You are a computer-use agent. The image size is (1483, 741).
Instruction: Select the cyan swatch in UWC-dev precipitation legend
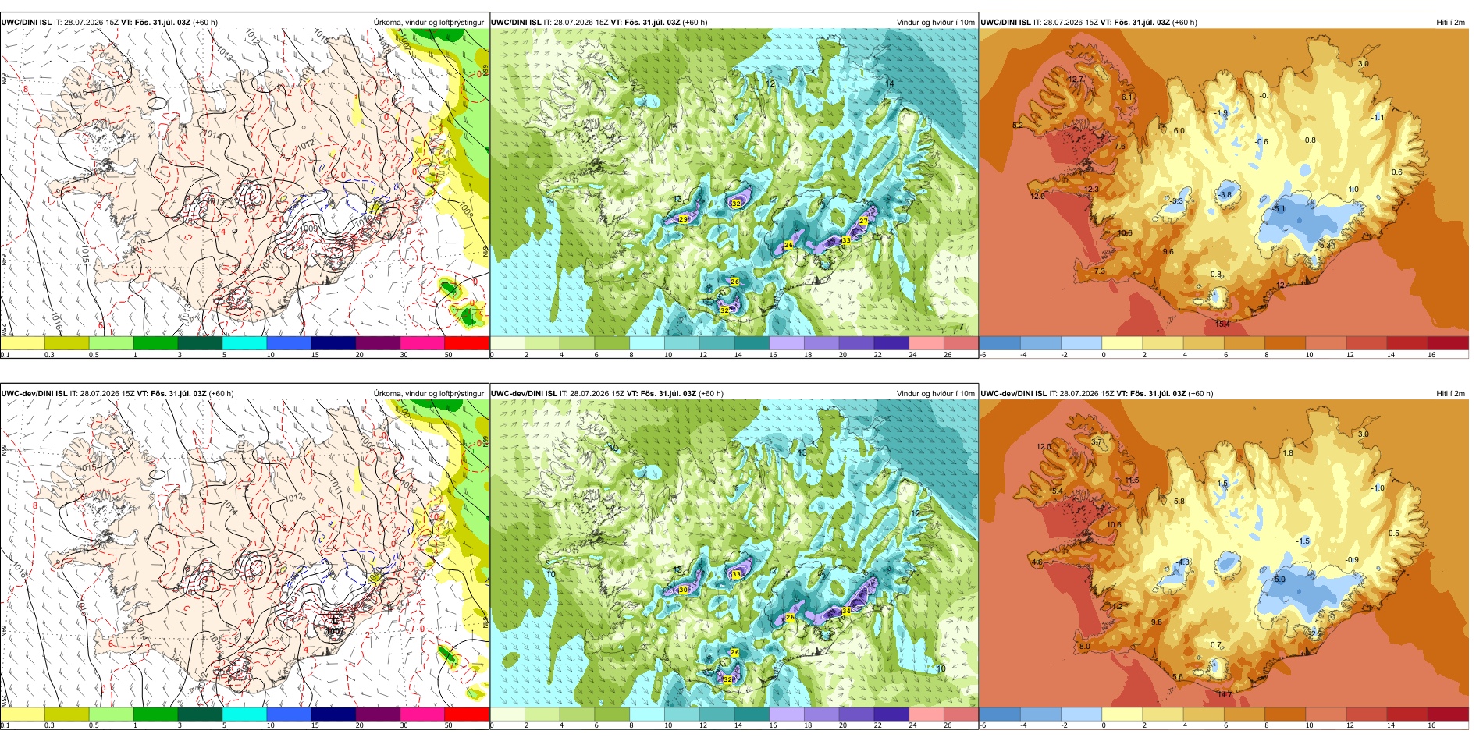coord(244,714)
